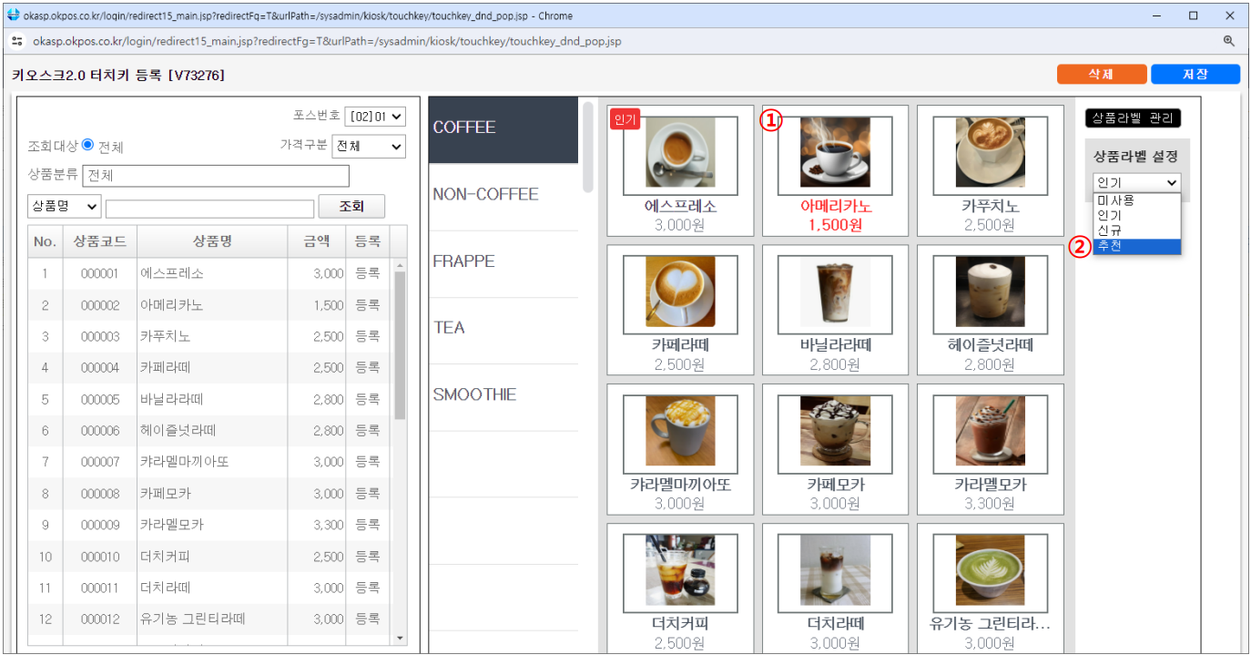Image resolution: width=1251 pixels, height=655 pixels.
Task: Click the red 인기 label badge on espresso
Action: click(625, 119)
